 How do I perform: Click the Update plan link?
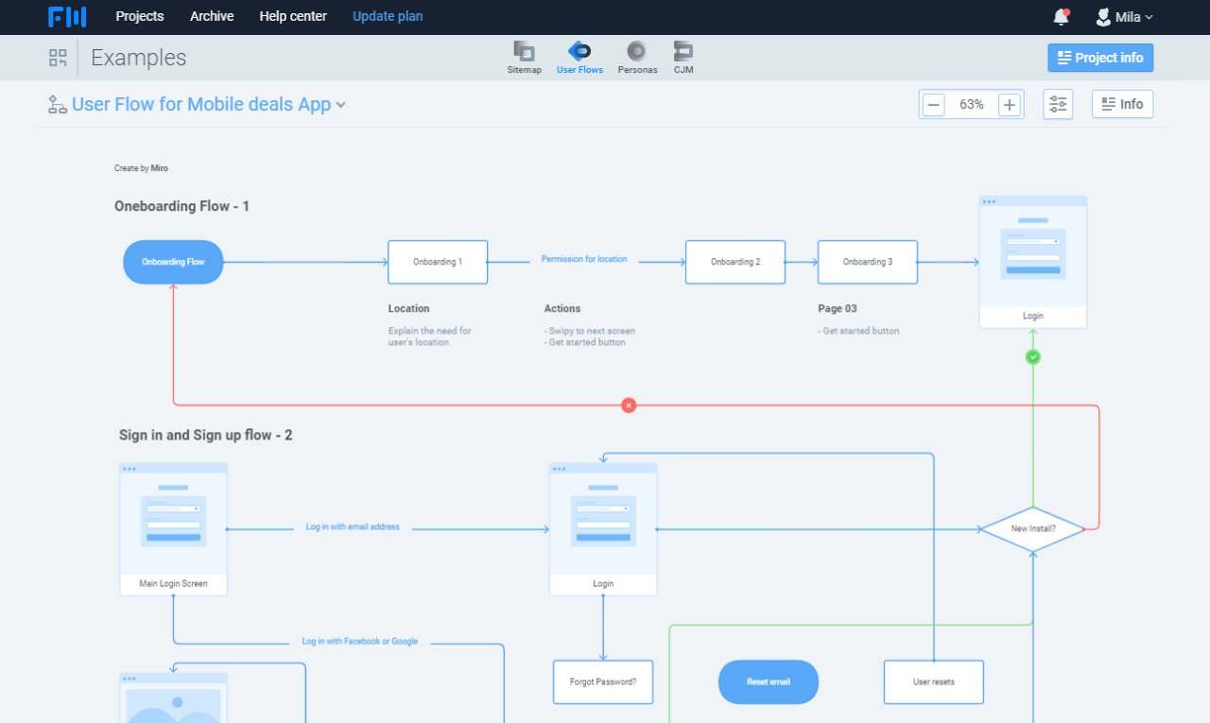388,16
